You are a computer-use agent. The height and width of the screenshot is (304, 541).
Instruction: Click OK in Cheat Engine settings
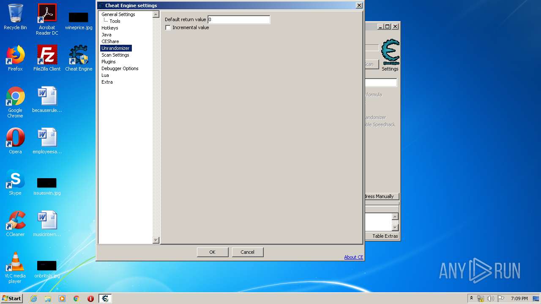pyautogui.click(x=213, y=252)
